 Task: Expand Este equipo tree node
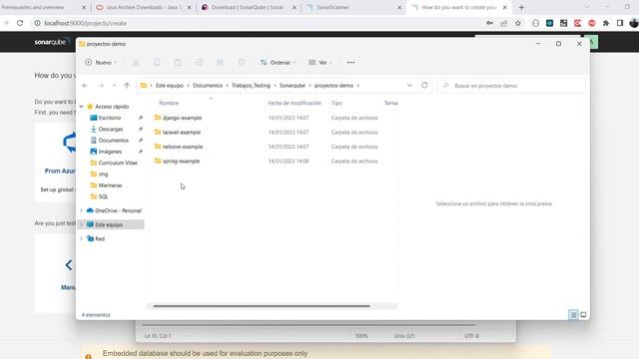pyautogui.click(x=82, y=224)
